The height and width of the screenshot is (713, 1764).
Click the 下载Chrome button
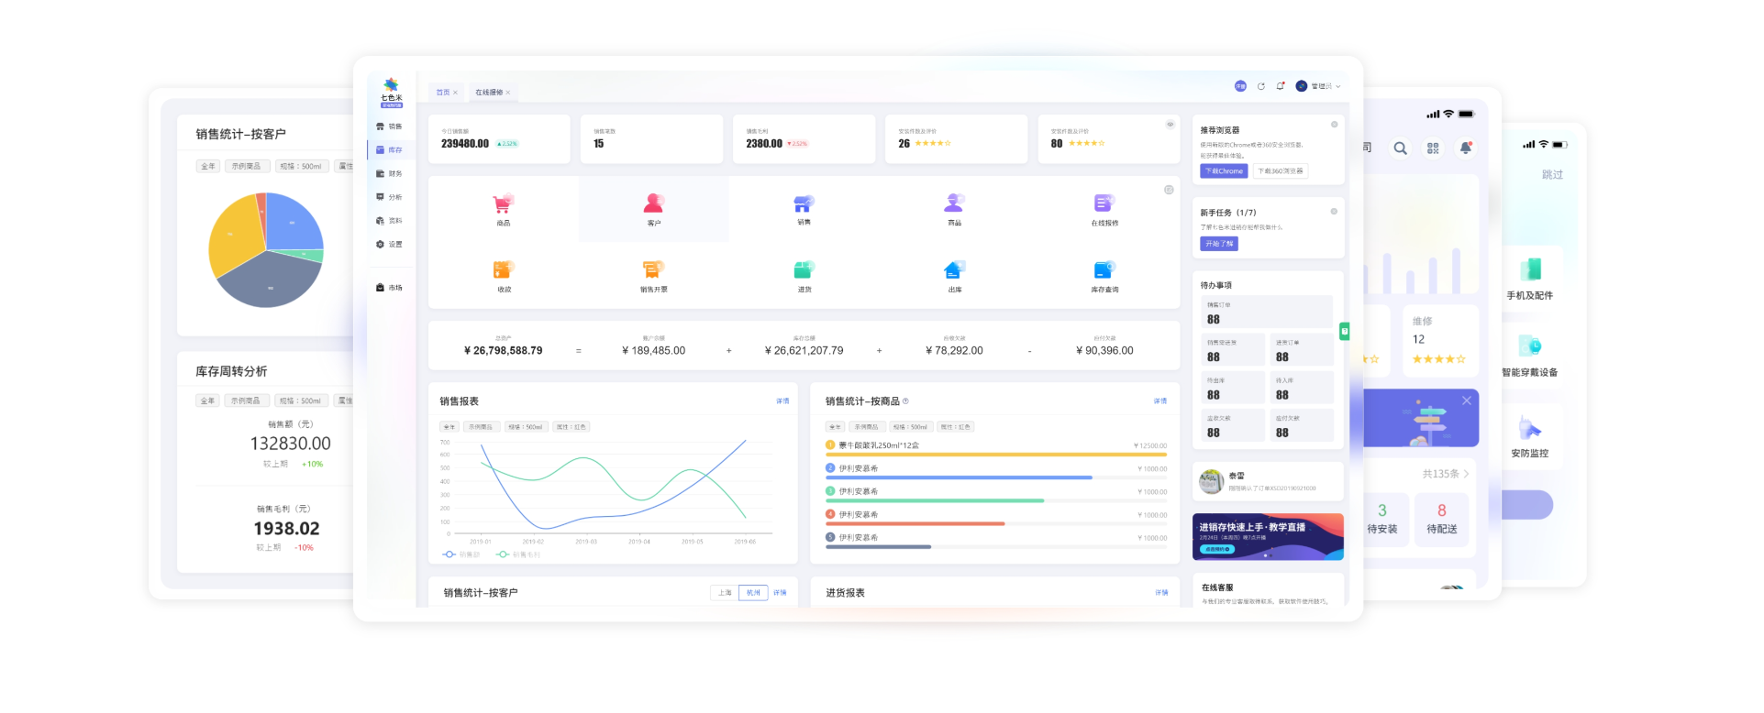1224,171
